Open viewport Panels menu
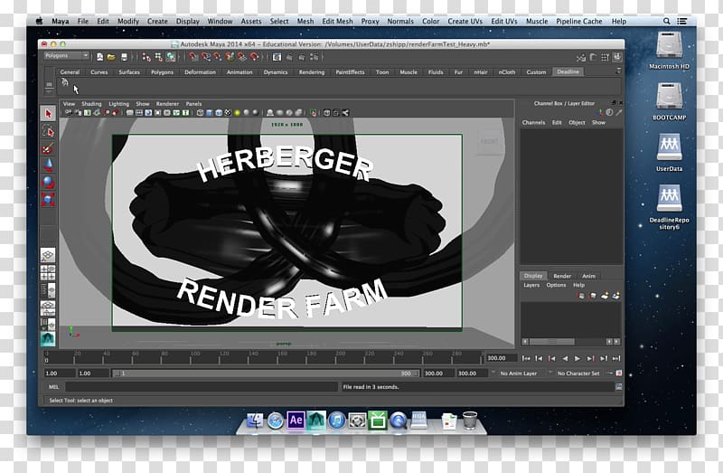This screenshot has height=473, width=723. 193,104
